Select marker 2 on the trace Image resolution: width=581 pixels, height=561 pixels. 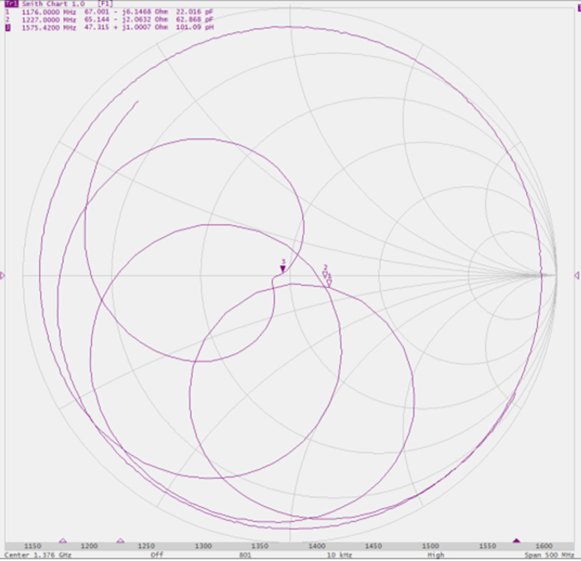click(x=325, y=274)
